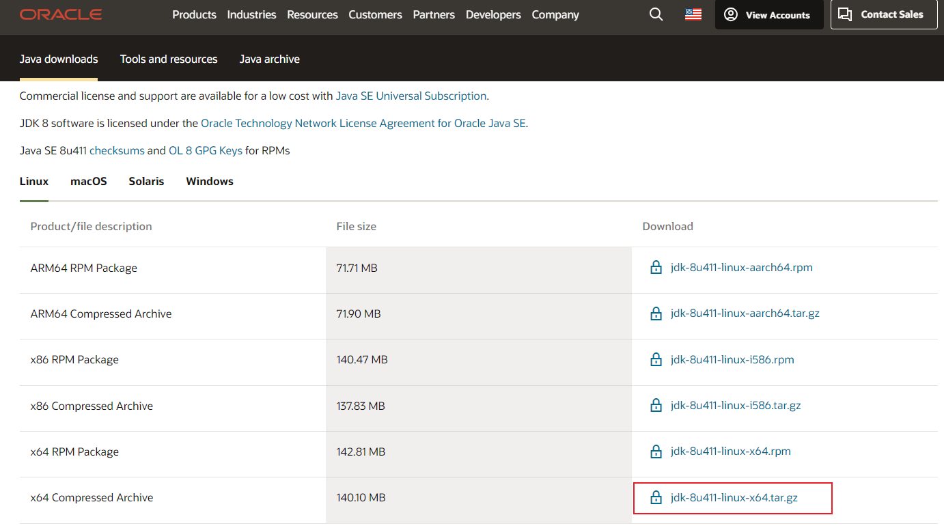Open the Products menu
The image size is (944, 528).
point(194,14)
